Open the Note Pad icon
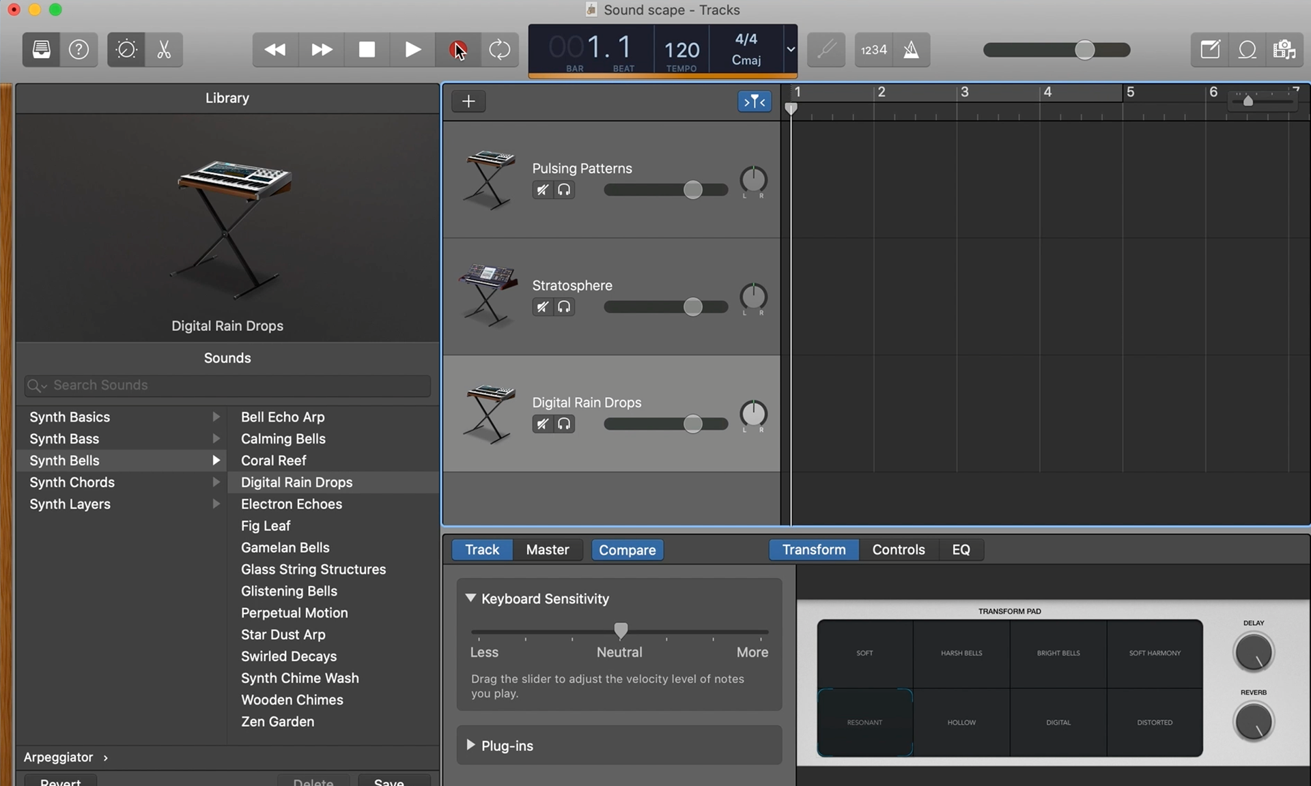Image resolution: width=1311 pixels, height=786 pixels. tap(1210, 50)
